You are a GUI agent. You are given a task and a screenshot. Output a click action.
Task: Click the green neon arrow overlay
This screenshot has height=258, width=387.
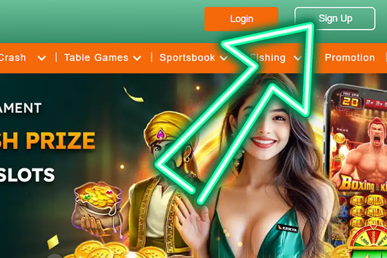coord(235,113)
